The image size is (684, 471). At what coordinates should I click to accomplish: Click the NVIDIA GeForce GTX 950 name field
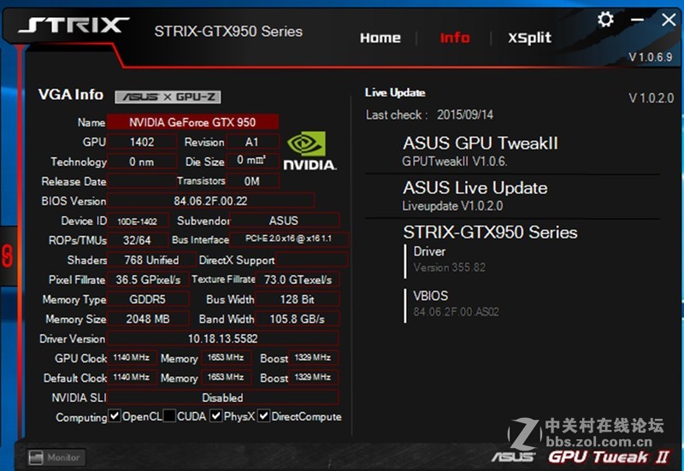(192, 122)
